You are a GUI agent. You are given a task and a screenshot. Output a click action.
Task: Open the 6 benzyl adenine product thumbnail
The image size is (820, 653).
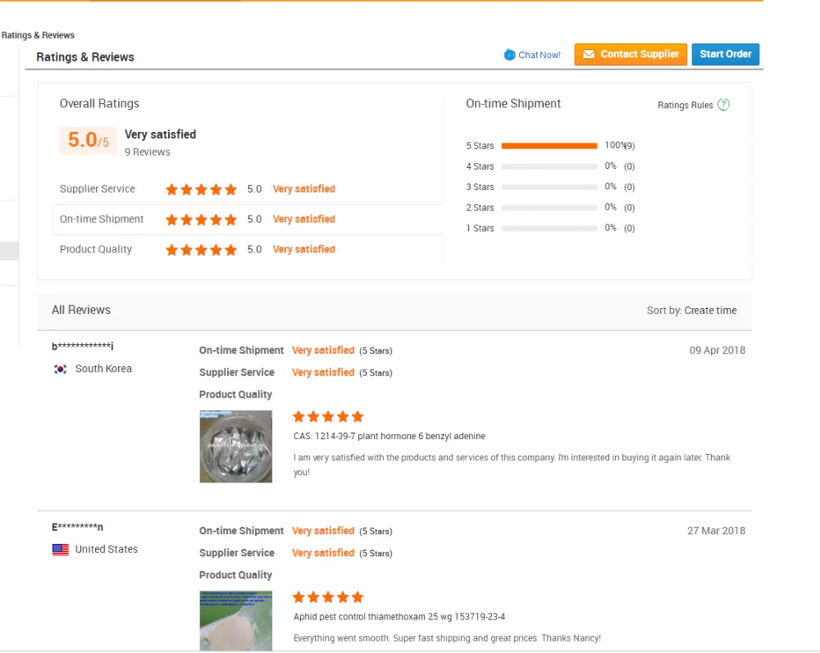(235, 447)
